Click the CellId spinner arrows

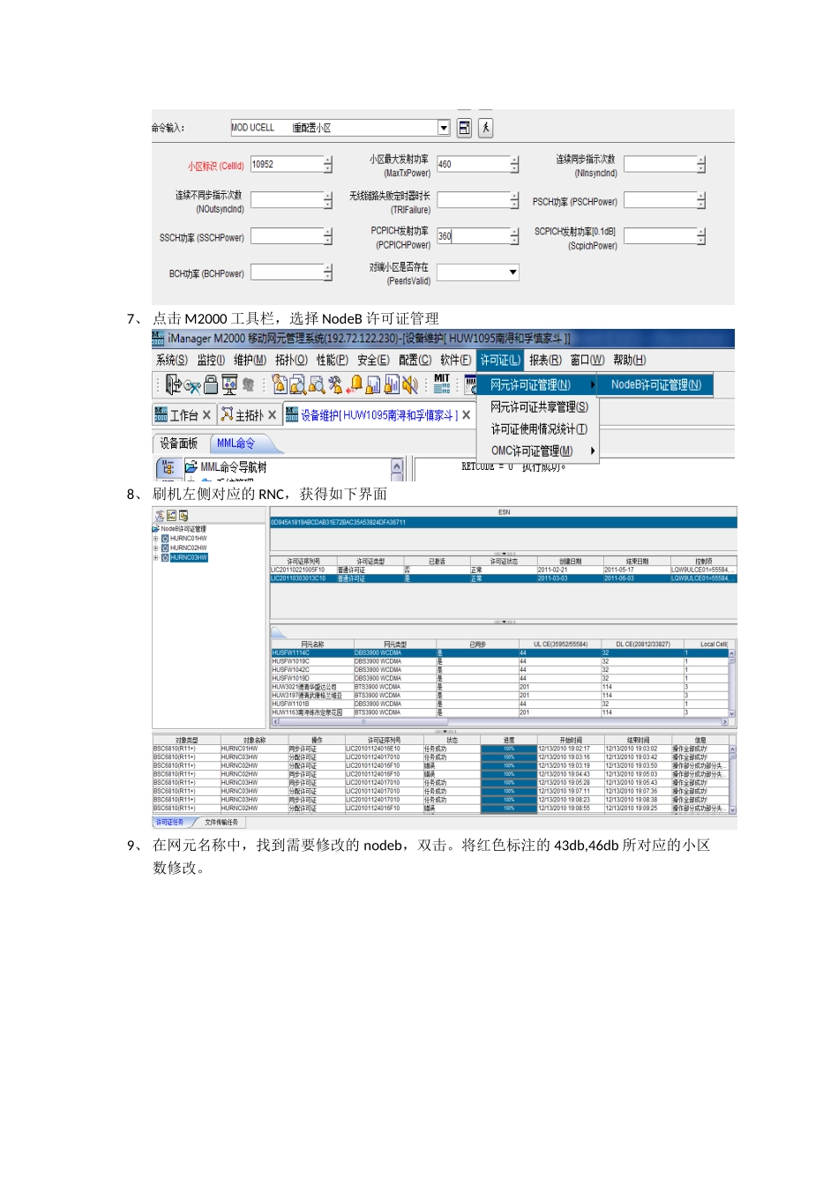327,164
